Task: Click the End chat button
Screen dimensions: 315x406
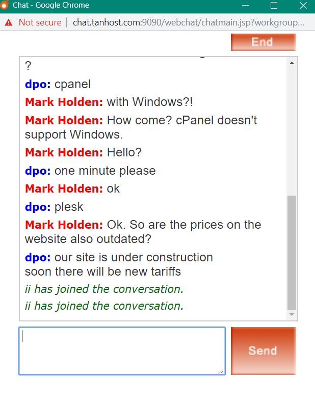Action: pos(263,42)
